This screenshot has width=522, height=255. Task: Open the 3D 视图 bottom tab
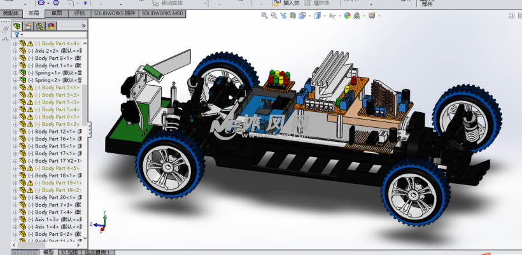coord(69,252)
